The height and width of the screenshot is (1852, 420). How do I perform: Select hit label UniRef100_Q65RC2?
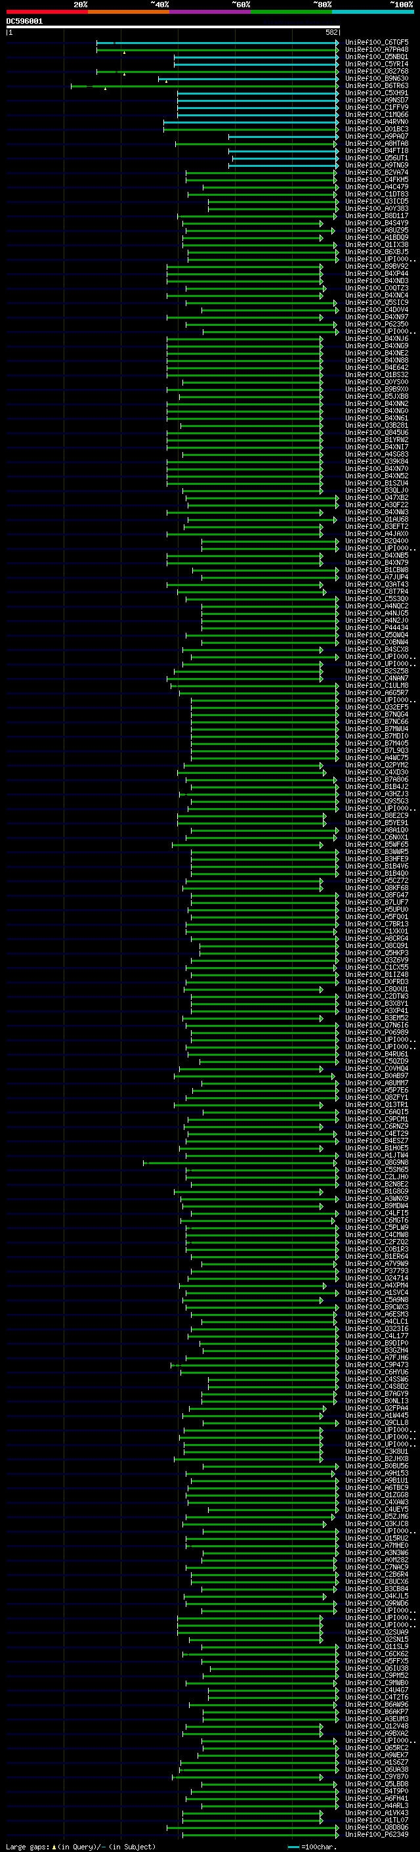click(376, 1747)
